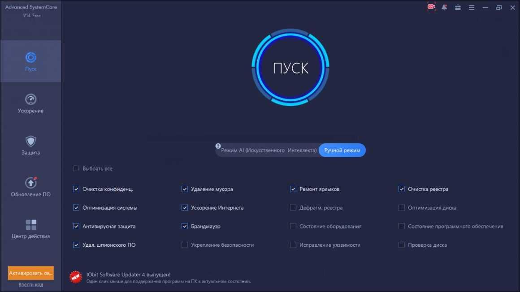The width and height of the screenshot is (520, 292).
Task: Enable Оптимизация диска checkbox
Action: pos(401,207)
